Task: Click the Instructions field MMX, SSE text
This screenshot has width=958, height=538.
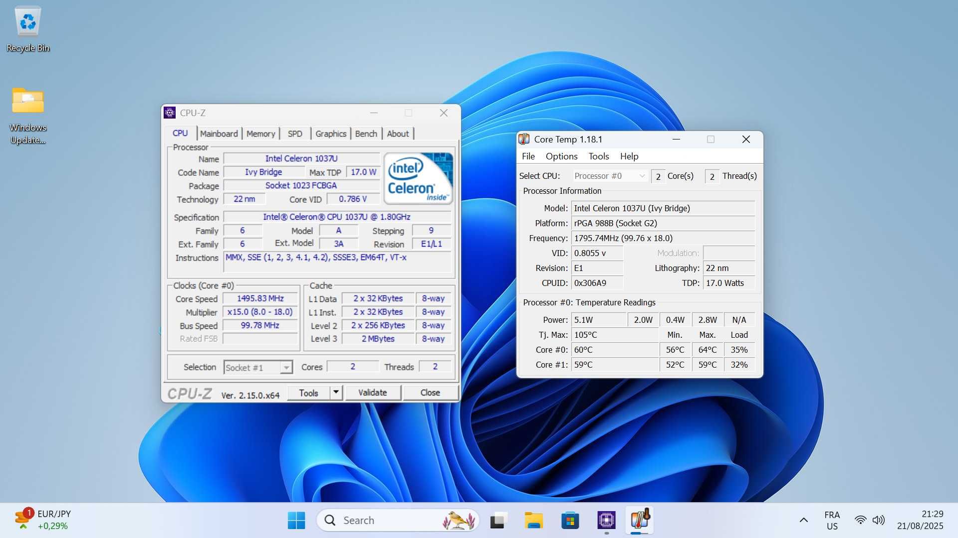Action: point(337,262)
